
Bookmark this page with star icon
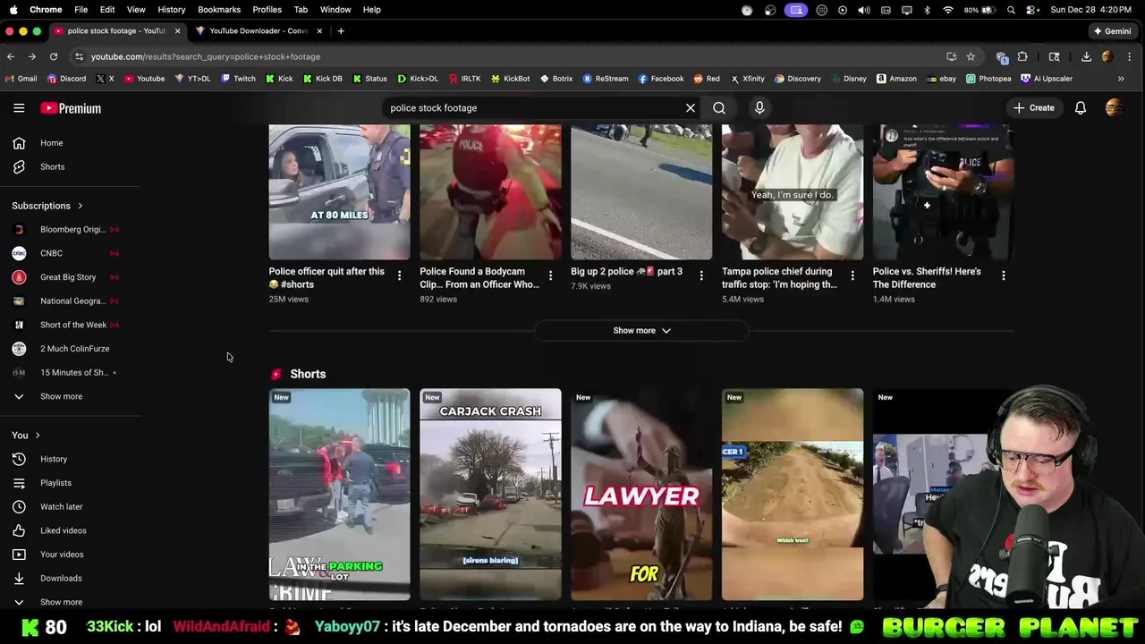click(971, 56)
